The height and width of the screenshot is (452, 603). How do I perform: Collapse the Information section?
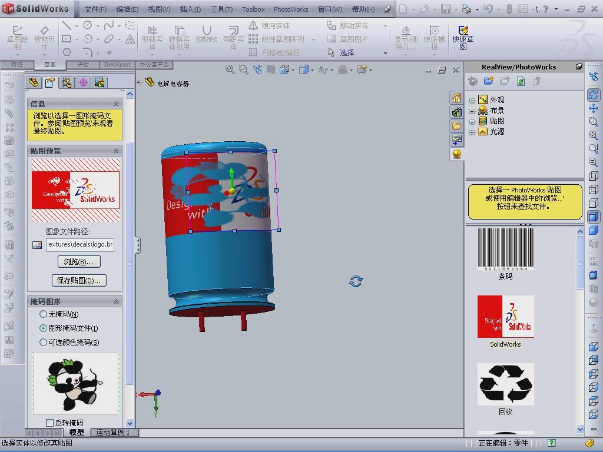coord(116,104)
